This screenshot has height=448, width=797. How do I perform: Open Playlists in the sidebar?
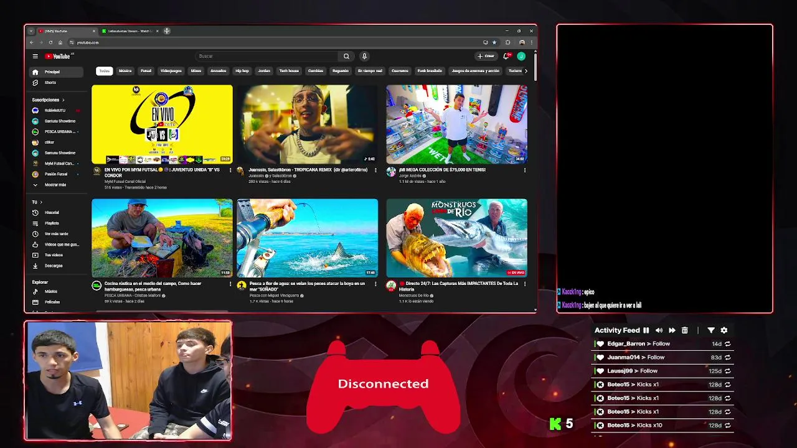coord(56,223)
